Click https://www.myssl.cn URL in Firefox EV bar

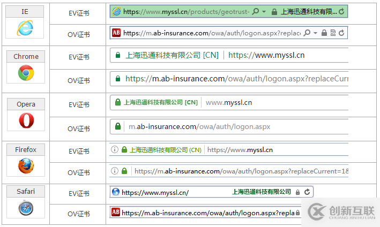(x=240, y=150)
